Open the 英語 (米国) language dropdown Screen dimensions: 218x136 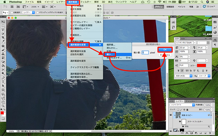[183, 76]
